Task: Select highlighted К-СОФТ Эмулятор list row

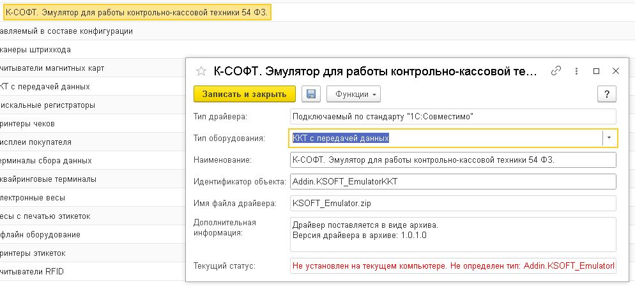Action: (137, 13)
